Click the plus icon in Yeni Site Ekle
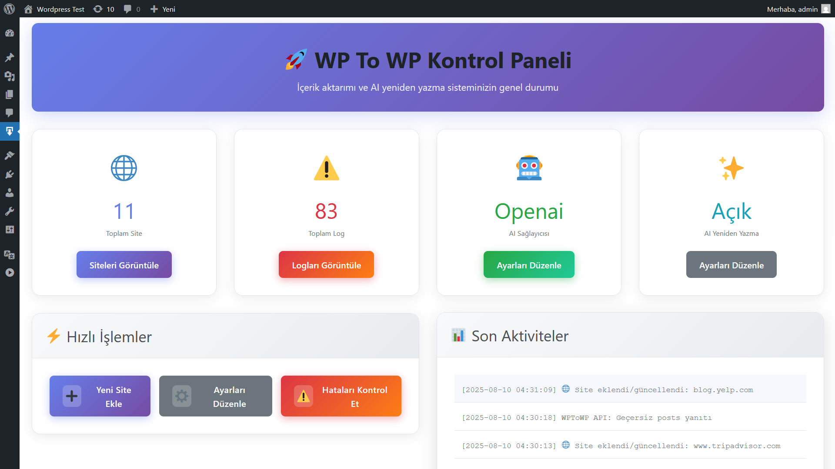The image size is (835, 469). [x=72, y=396]
